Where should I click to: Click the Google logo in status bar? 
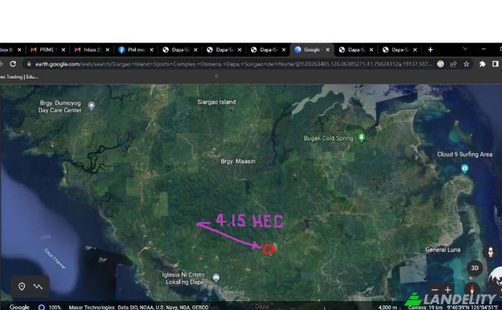pyautogui.click(x=19, y=307)
